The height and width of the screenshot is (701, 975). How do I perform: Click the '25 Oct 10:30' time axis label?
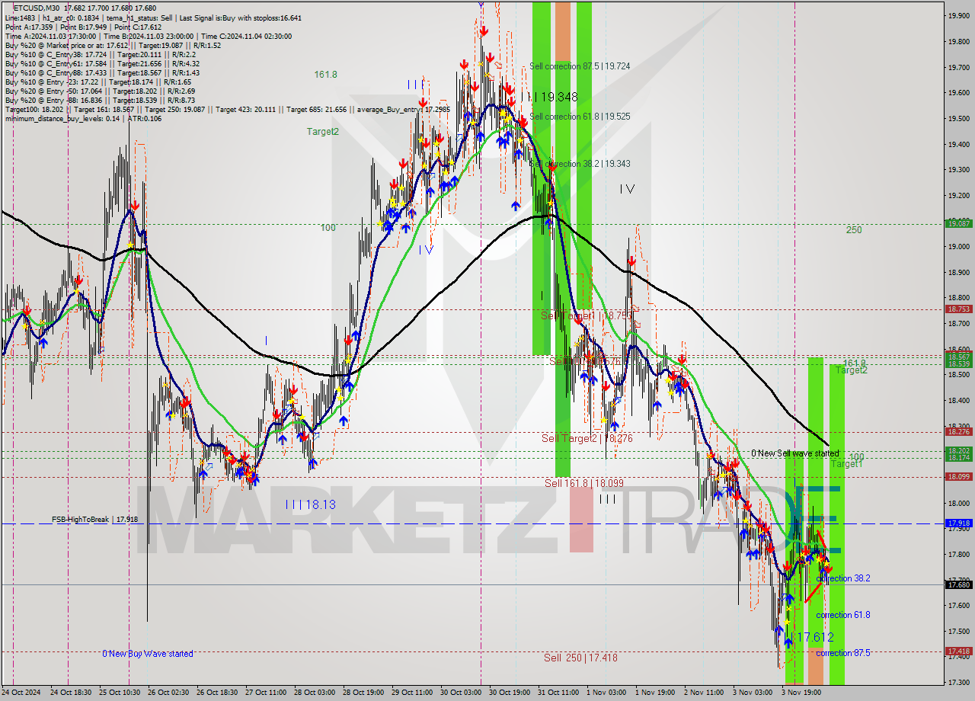pyautogui.click(x=119, y=693)
